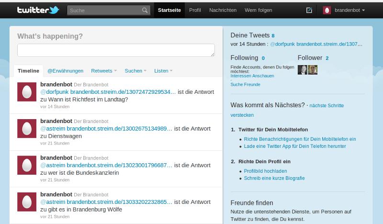Image resolution: width=383 pixels, height=224 pixels.
Task: Open the @dorfpunk mention in first tweet
Action: pos(54,92)
